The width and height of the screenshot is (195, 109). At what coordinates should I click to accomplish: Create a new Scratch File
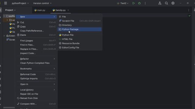click(x=80, y=21)
